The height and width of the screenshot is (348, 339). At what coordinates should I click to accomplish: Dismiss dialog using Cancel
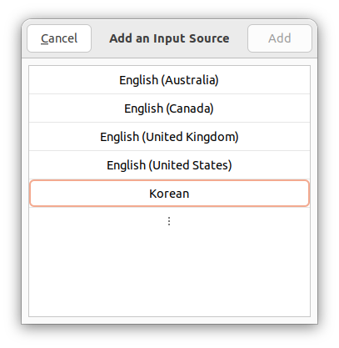[59, 38]
